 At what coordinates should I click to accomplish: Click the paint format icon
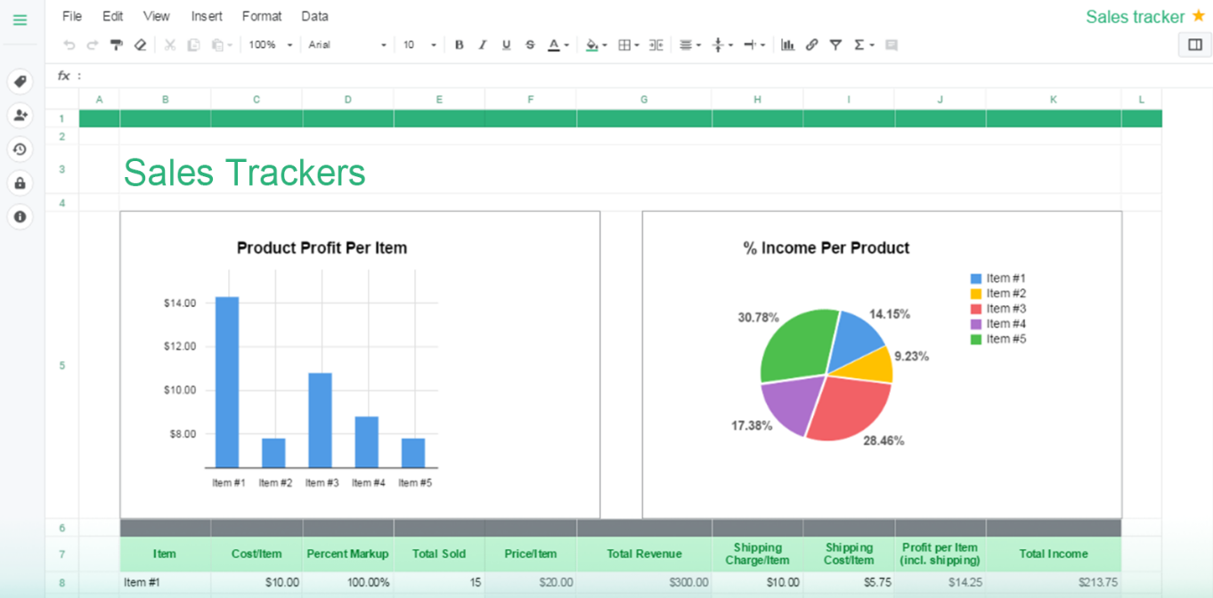(116, 44)
